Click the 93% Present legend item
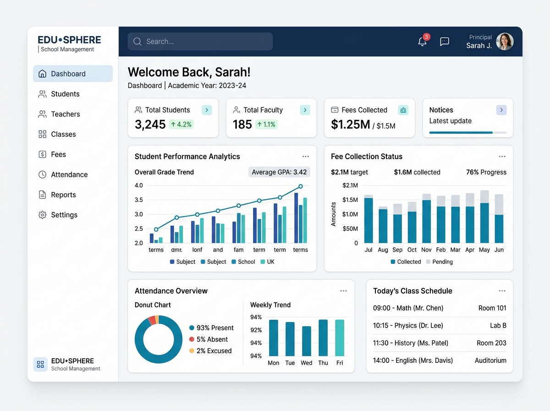Screen dimensions: 550x411 tap(211, 328)
